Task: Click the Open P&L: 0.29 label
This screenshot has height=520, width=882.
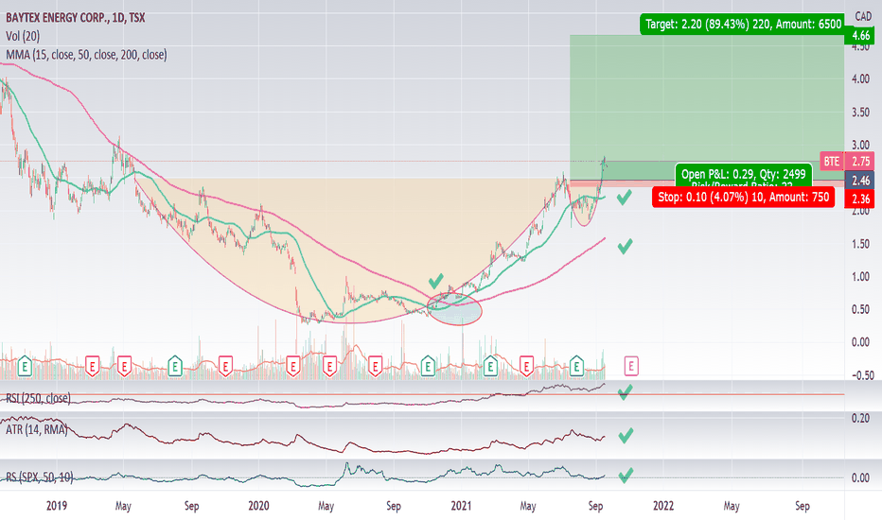Action: pyautogui.click(x=744, y=174)
